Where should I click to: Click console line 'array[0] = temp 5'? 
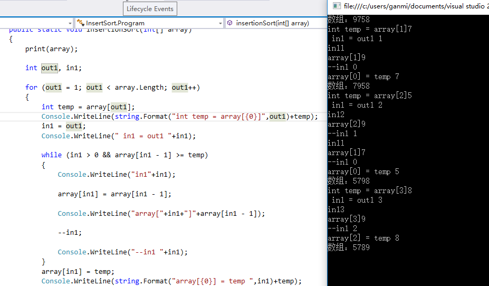363,171
